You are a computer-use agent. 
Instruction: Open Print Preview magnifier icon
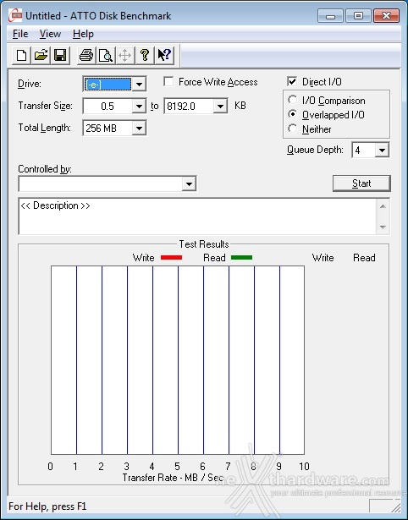pos(106,55)
